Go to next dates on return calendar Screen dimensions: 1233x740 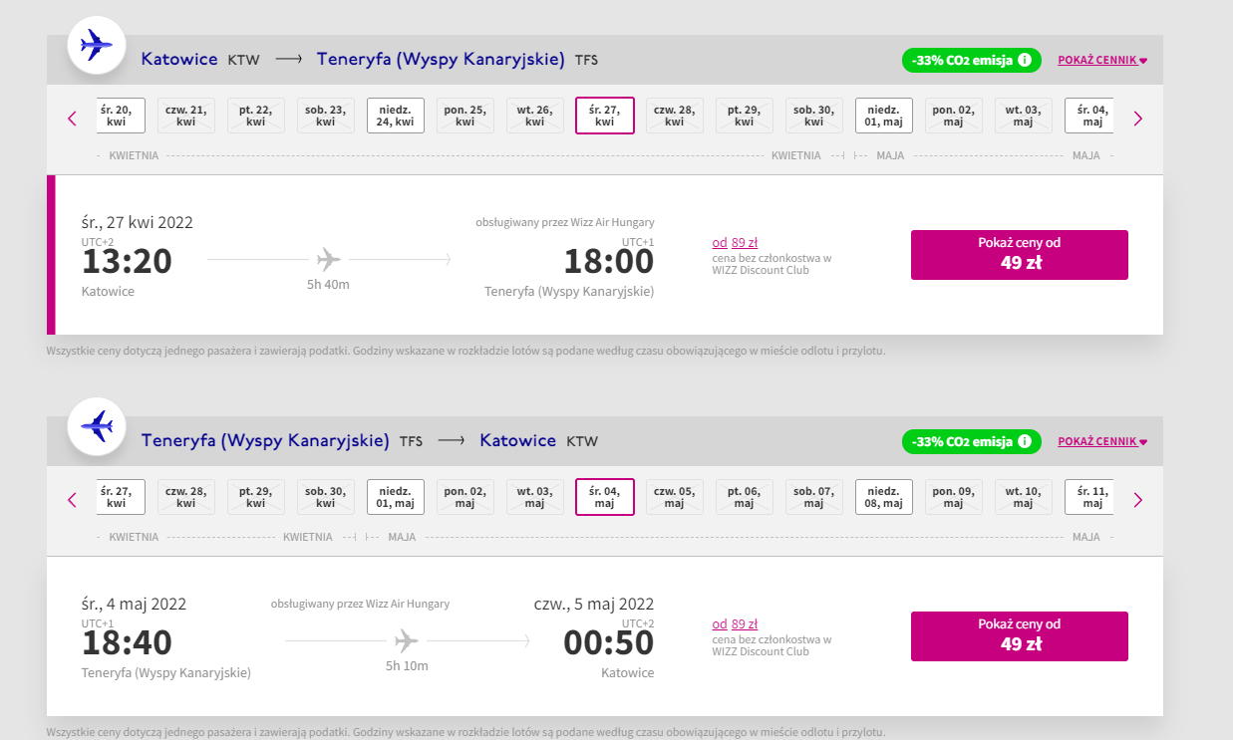tap(1138, 500)
